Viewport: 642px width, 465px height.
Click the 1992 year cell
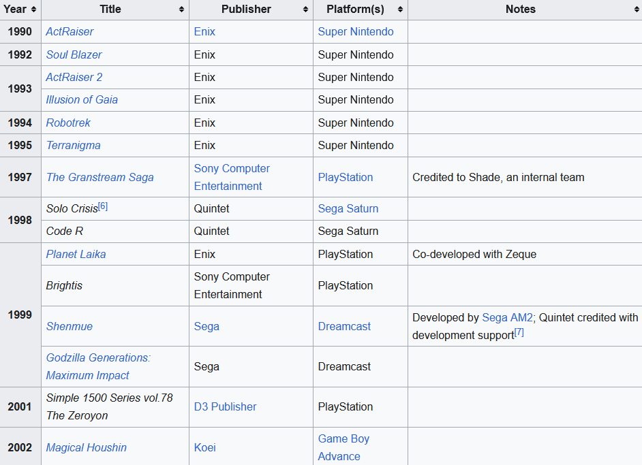coord(20,54)
